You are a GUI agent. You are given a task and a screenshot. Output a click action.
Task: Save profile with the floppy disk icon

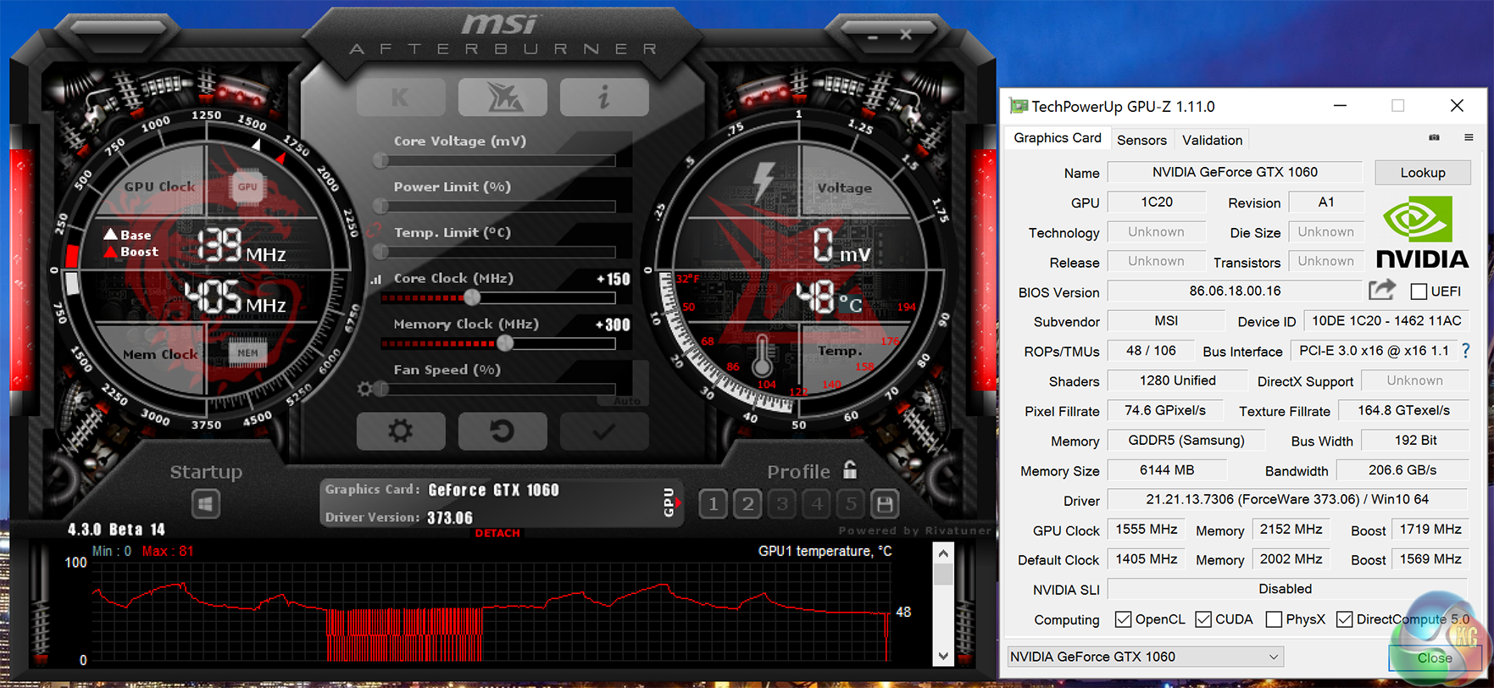[885, 505]
